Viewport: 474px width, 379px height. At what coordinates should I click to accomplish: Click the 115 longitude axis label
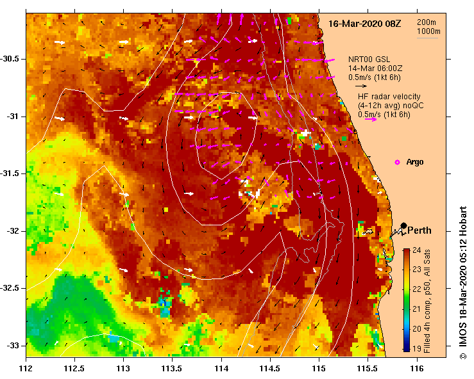tap(319, 369)
